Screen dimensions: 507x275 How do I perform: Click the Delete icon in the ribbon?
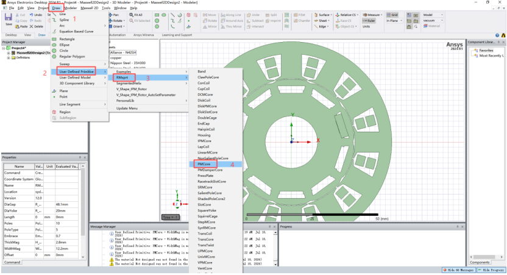click(x=31, y=27)
